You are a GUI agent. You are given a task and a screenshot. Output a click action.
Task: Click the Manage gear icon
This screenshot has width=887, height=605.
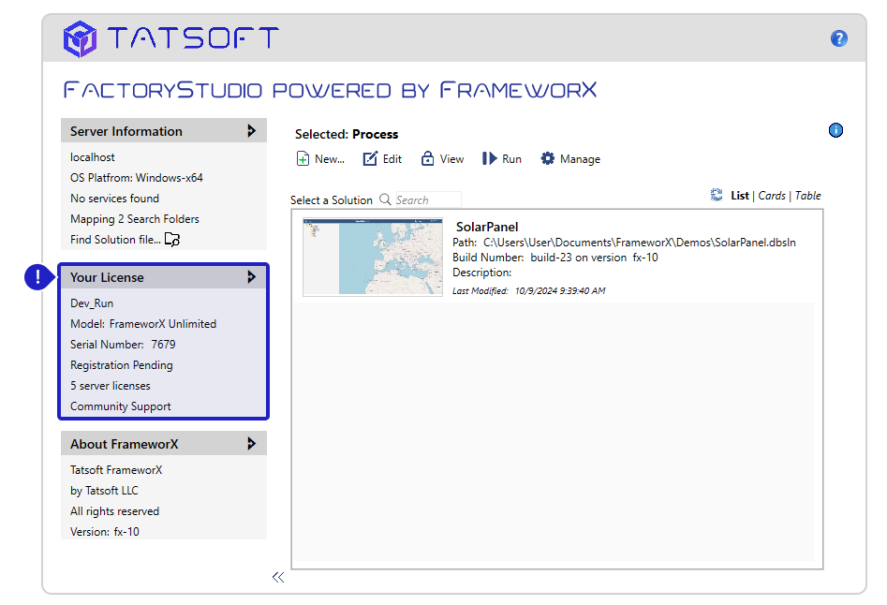pos(548,159)
